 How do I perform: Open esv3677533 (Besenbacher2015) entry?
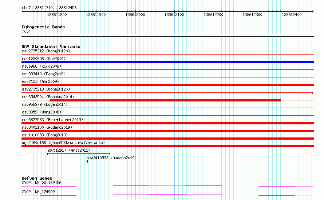point(52,120)
